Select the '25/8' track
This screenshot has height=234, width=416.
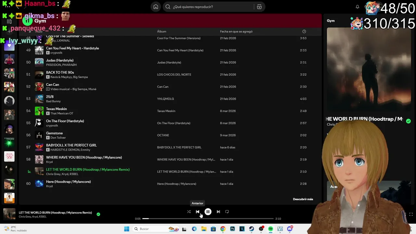(50, 97)
